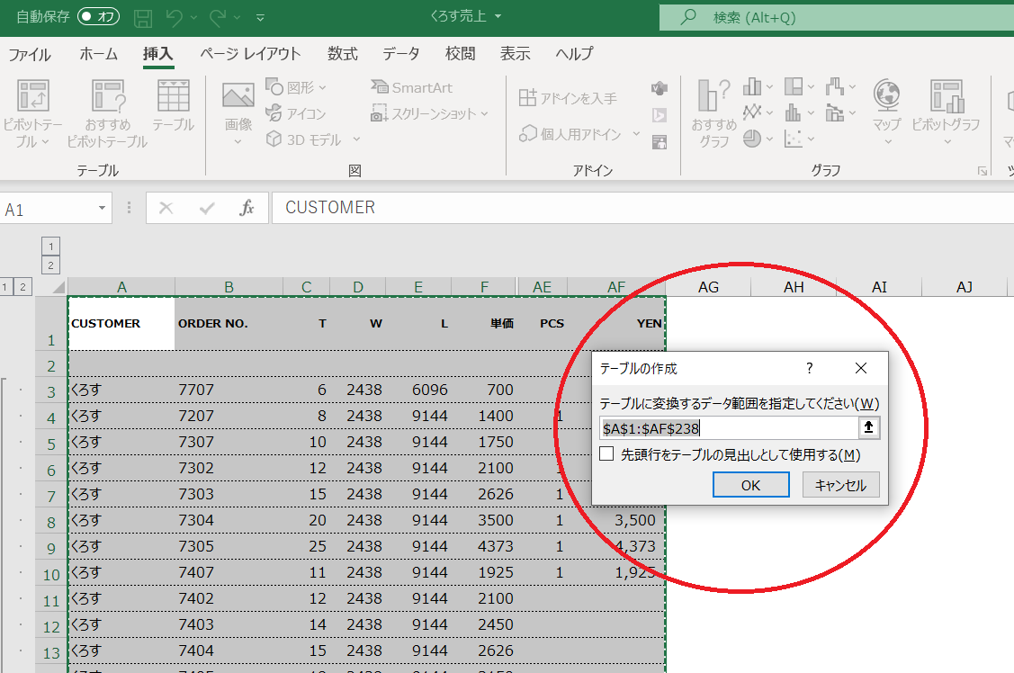The image size is (1014, 673).
Task: Open the グラフ group dialog launcher
Action: (983, 171)
